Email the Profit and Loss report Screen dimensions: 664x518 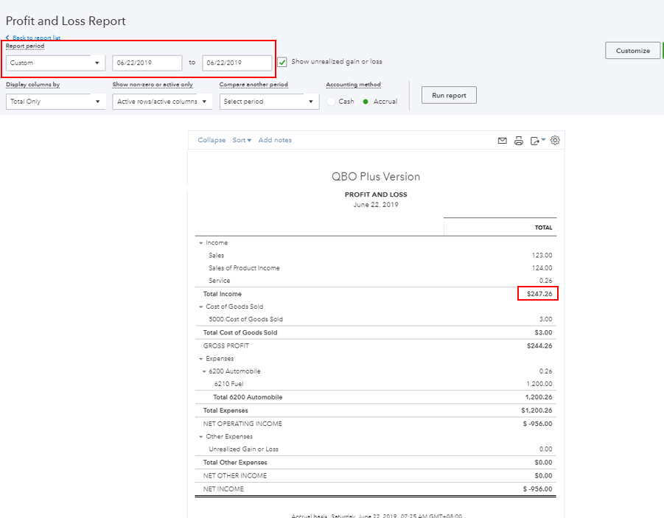tap(502, 141)
